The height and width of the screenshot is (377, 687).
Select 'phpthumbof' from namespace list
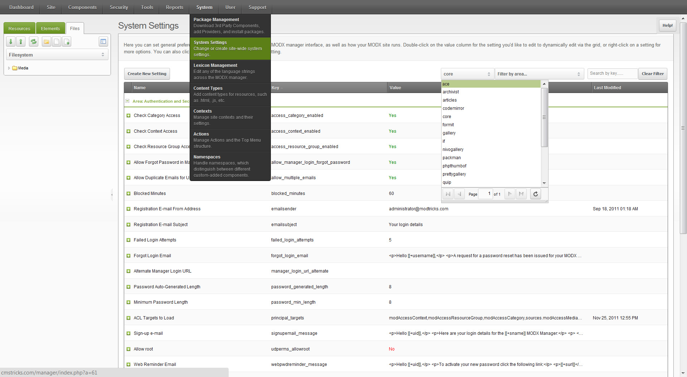coord(491,166)
